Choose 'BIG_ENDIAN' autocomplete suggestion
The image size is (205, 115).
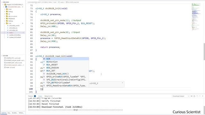pyautogui.click(x=66, y=68)
